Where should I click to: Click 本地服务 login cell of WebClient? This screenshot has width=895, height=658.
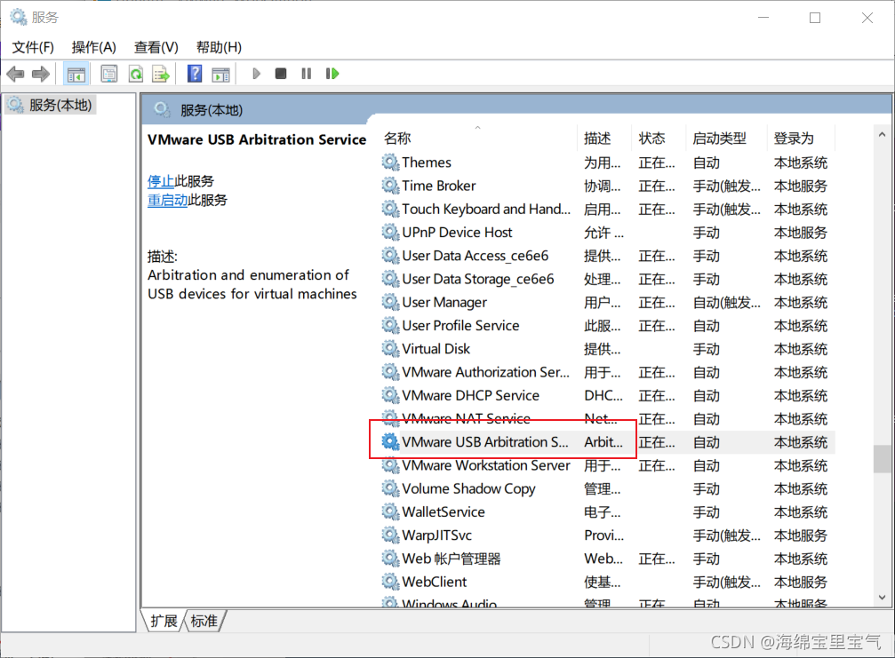pos(800,583)
